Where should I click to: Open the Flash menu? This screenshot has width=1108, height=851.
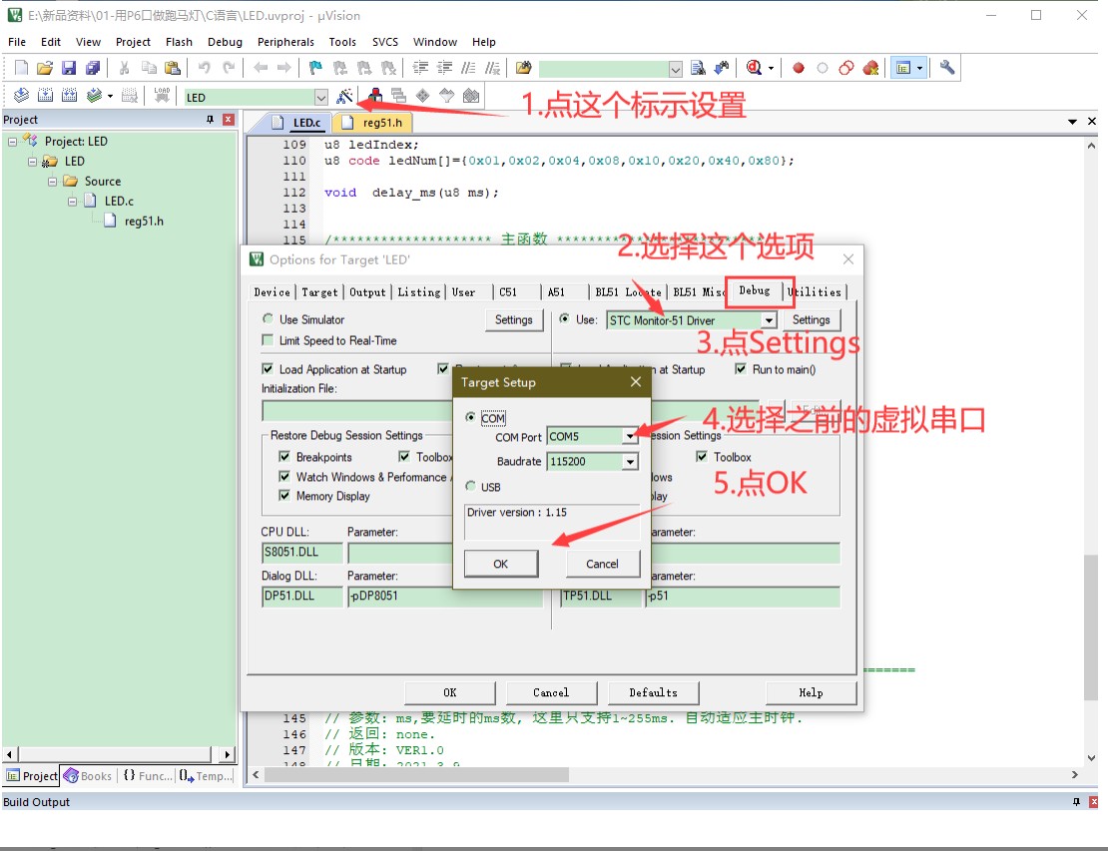tap(179, 42)
